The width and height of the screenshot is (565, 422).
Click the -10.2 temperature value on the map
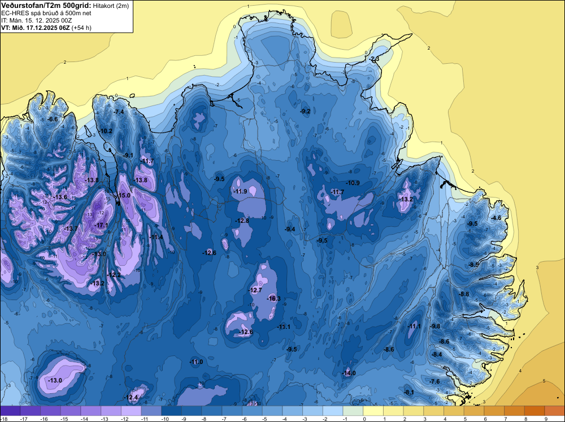pyautogui.click(x=106, y=131)
